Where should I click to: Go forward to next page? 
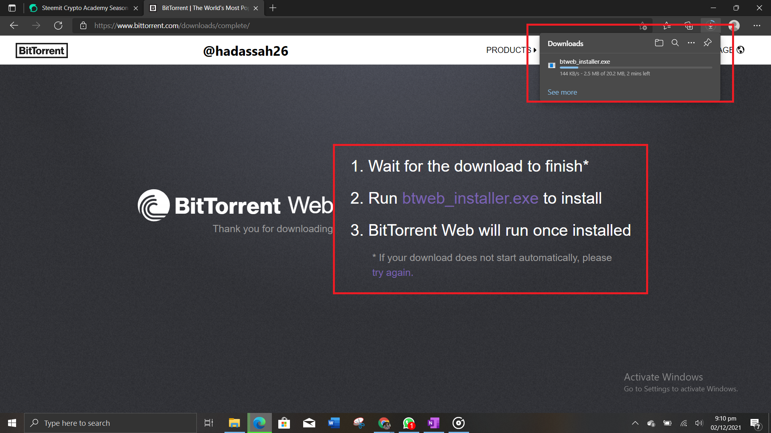(x=36, y=26)
